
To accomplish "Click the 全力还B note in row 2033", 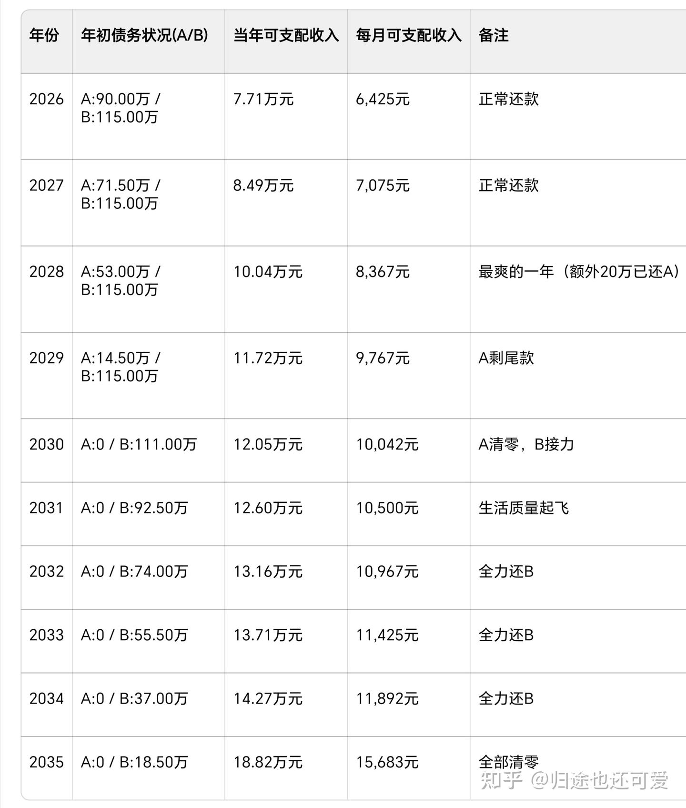I will (x=506, y=635).
